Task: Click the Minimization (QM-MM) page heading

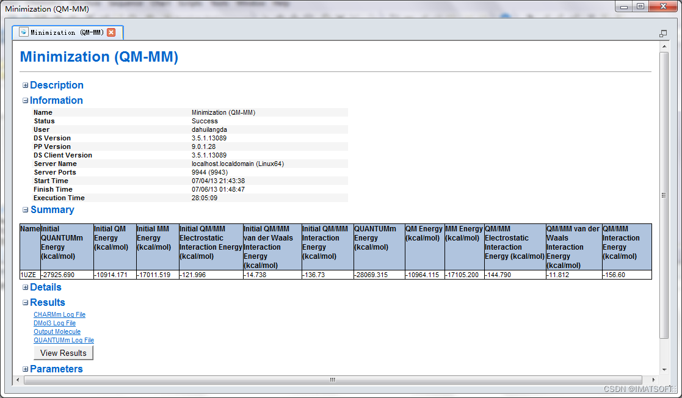Action: [x=99, y=57]
